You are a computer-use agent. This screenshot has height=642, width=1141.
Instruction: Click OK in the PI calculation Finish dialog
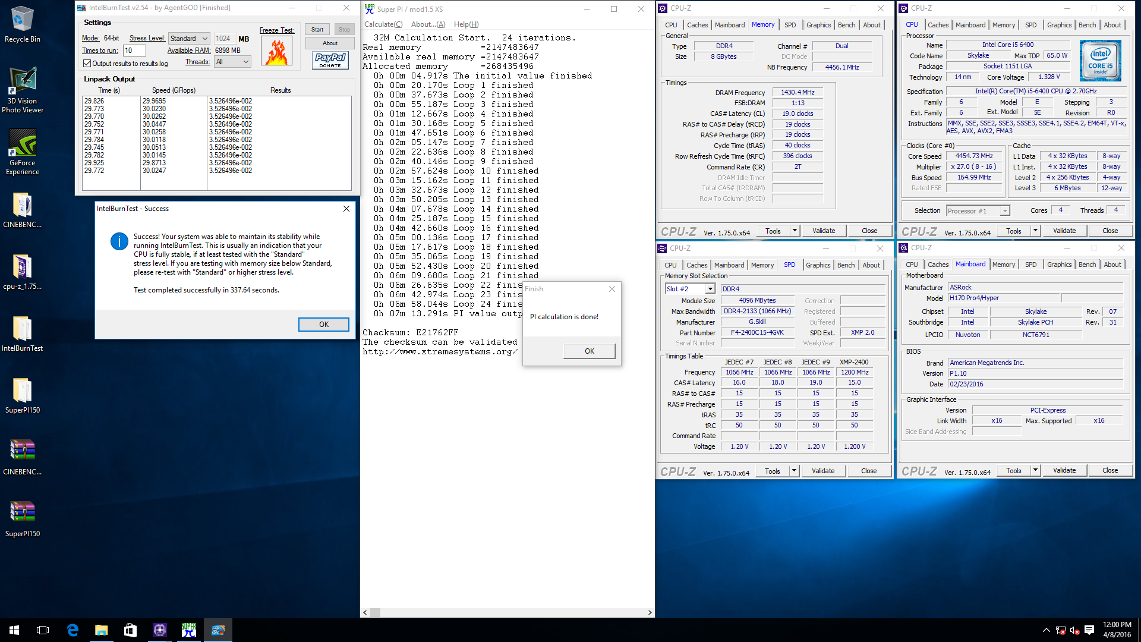point(589,351)
